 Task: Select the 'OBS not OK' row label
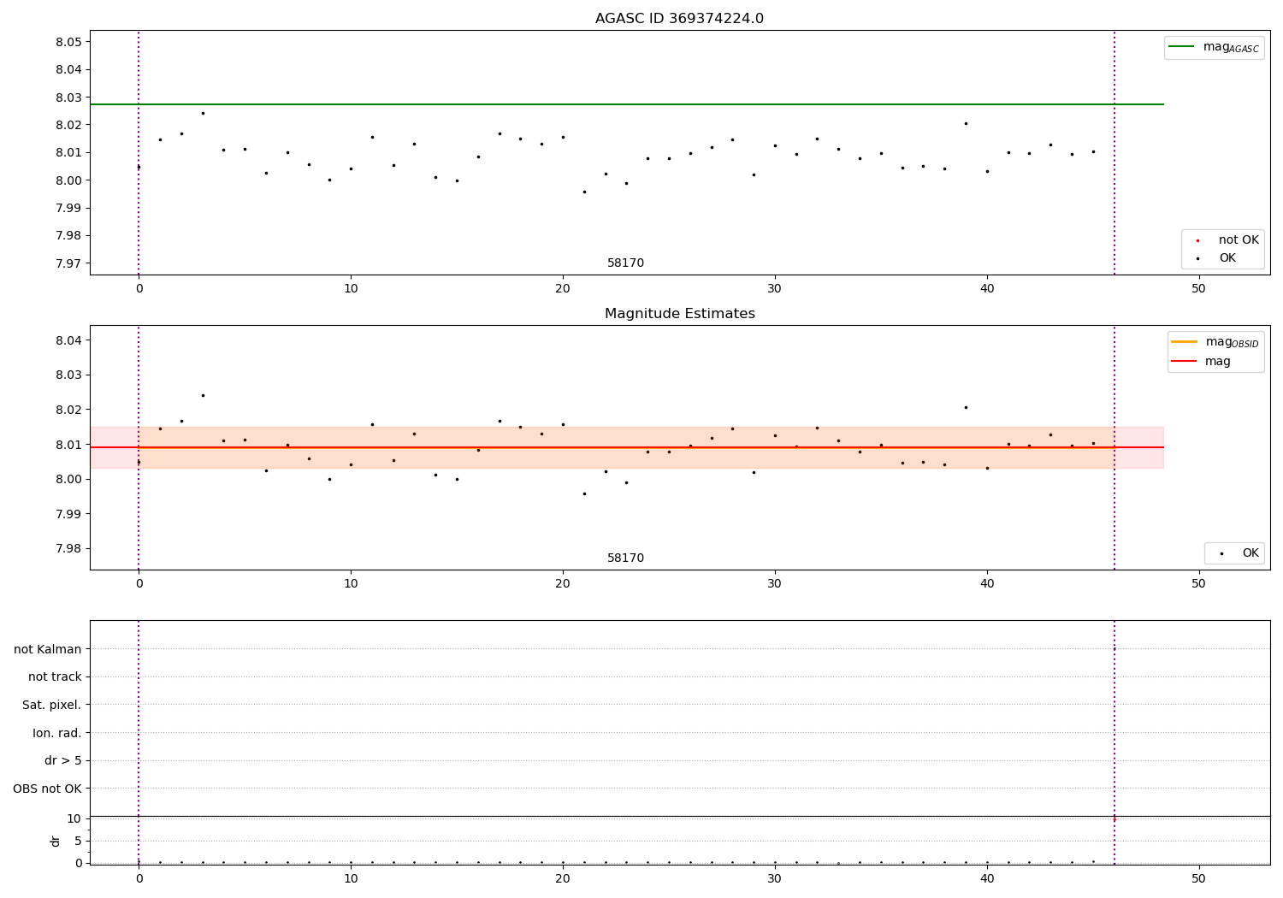48,789
